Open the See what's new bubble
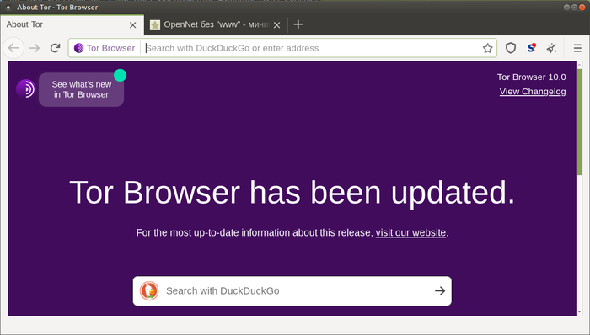This screenshot has height=335, width=590. coord(81,89)
